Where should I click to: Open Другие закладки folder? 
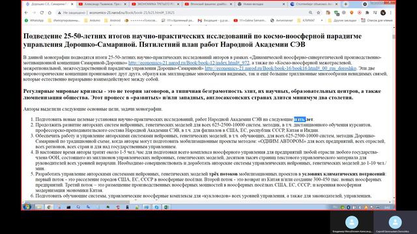click(x=342, y=20)
